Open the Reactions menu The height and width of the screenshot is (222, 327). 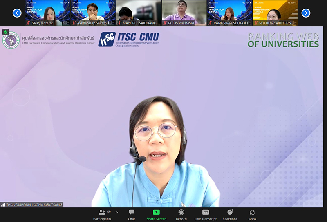[230, 215]
